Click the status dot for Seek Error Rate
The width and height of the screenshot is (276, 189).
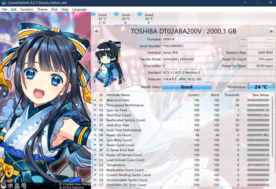point(95,125)
